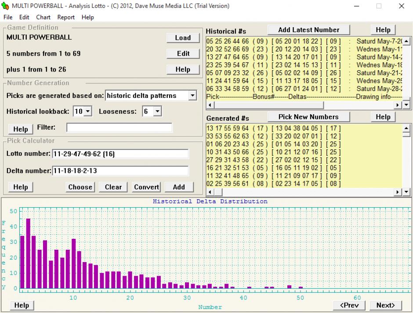The height and width of the screenshot is (313, 413).
Task: Select generated row 10 31 43 50 66
Action: pyautogui.click(x=304, y=152)
